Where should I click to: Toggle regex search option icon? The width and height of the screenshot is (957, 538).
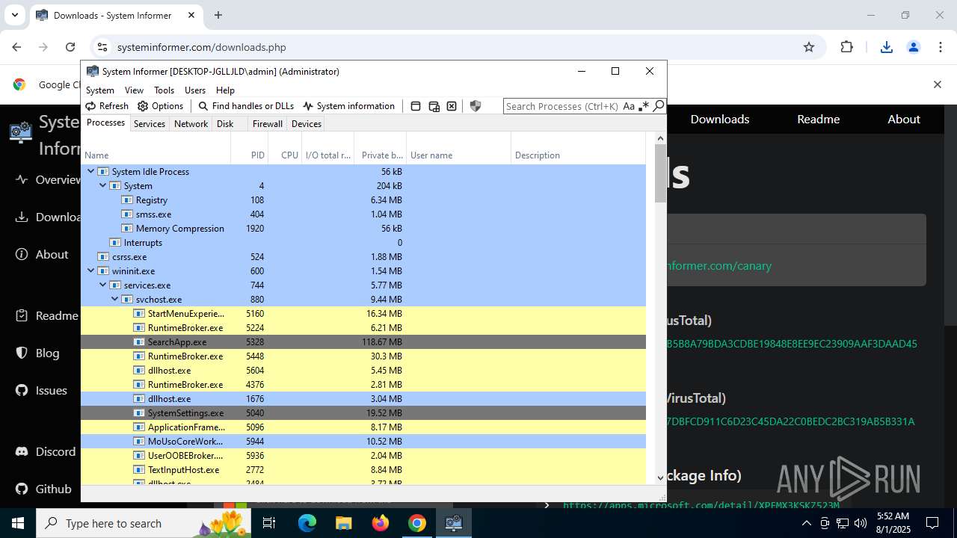tap(644, 106)
